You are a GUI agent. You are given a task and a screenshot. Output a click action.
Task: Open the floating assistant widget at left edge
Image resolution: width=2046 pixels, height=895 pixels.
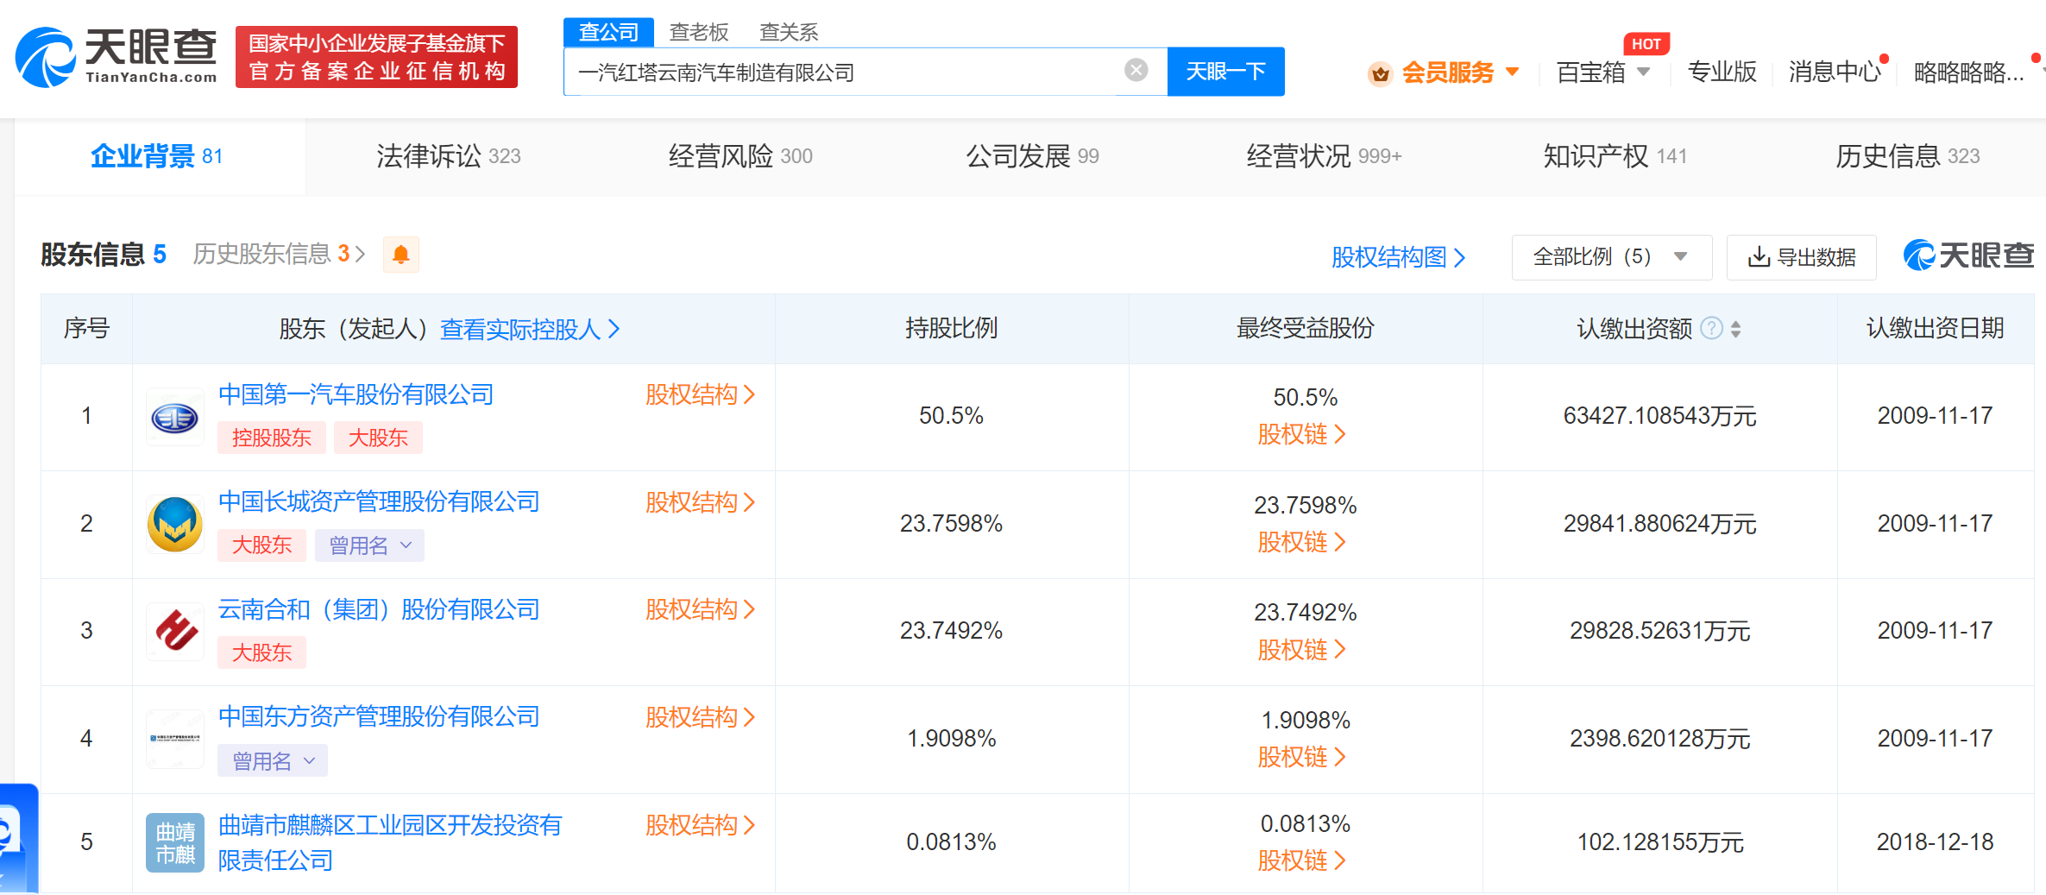17,838
